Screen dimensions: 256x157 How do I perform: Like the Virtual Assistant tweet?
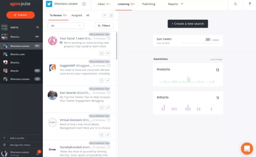tap(102, 135)
